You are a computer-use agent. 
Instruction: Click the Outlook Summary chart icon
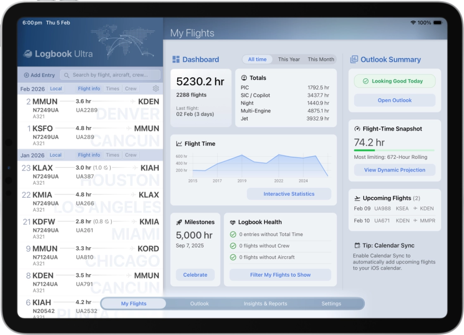(354, 60)
